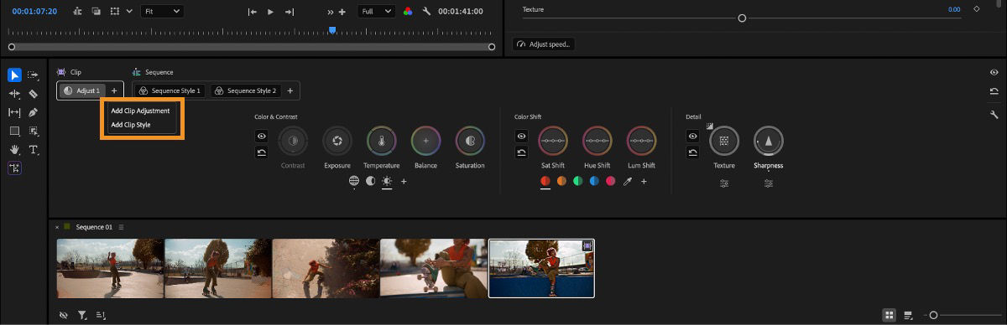
Task: Select the Ripple Edit tool
Action: click(x=15, y=94)
